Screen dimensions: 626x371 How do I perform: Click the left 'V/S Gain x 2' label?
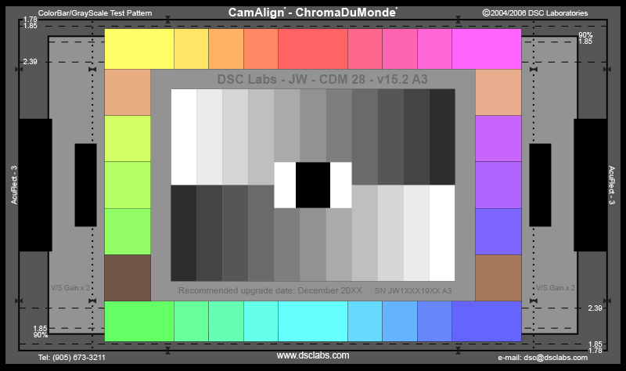click(70, 288)
